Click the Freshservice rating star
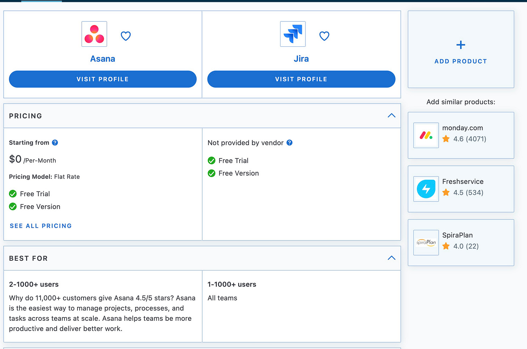This screenshot has width=527, height=349. click(446, 192)
